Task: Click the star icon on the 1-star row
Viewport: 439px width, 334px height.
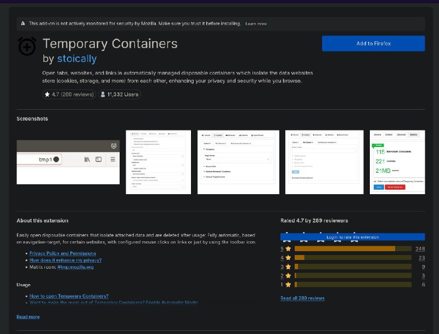Action: pos(288,284)
